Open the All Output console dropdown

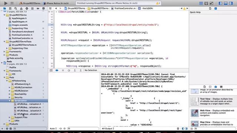[108, 129]
